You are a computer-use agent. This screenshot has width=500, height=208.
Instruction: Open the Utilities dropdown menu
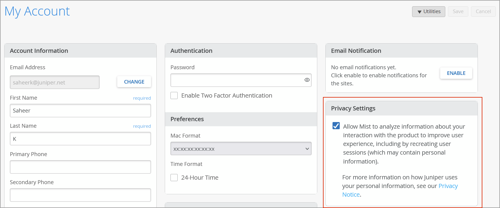pyautogui.click(x=429, y=12)
